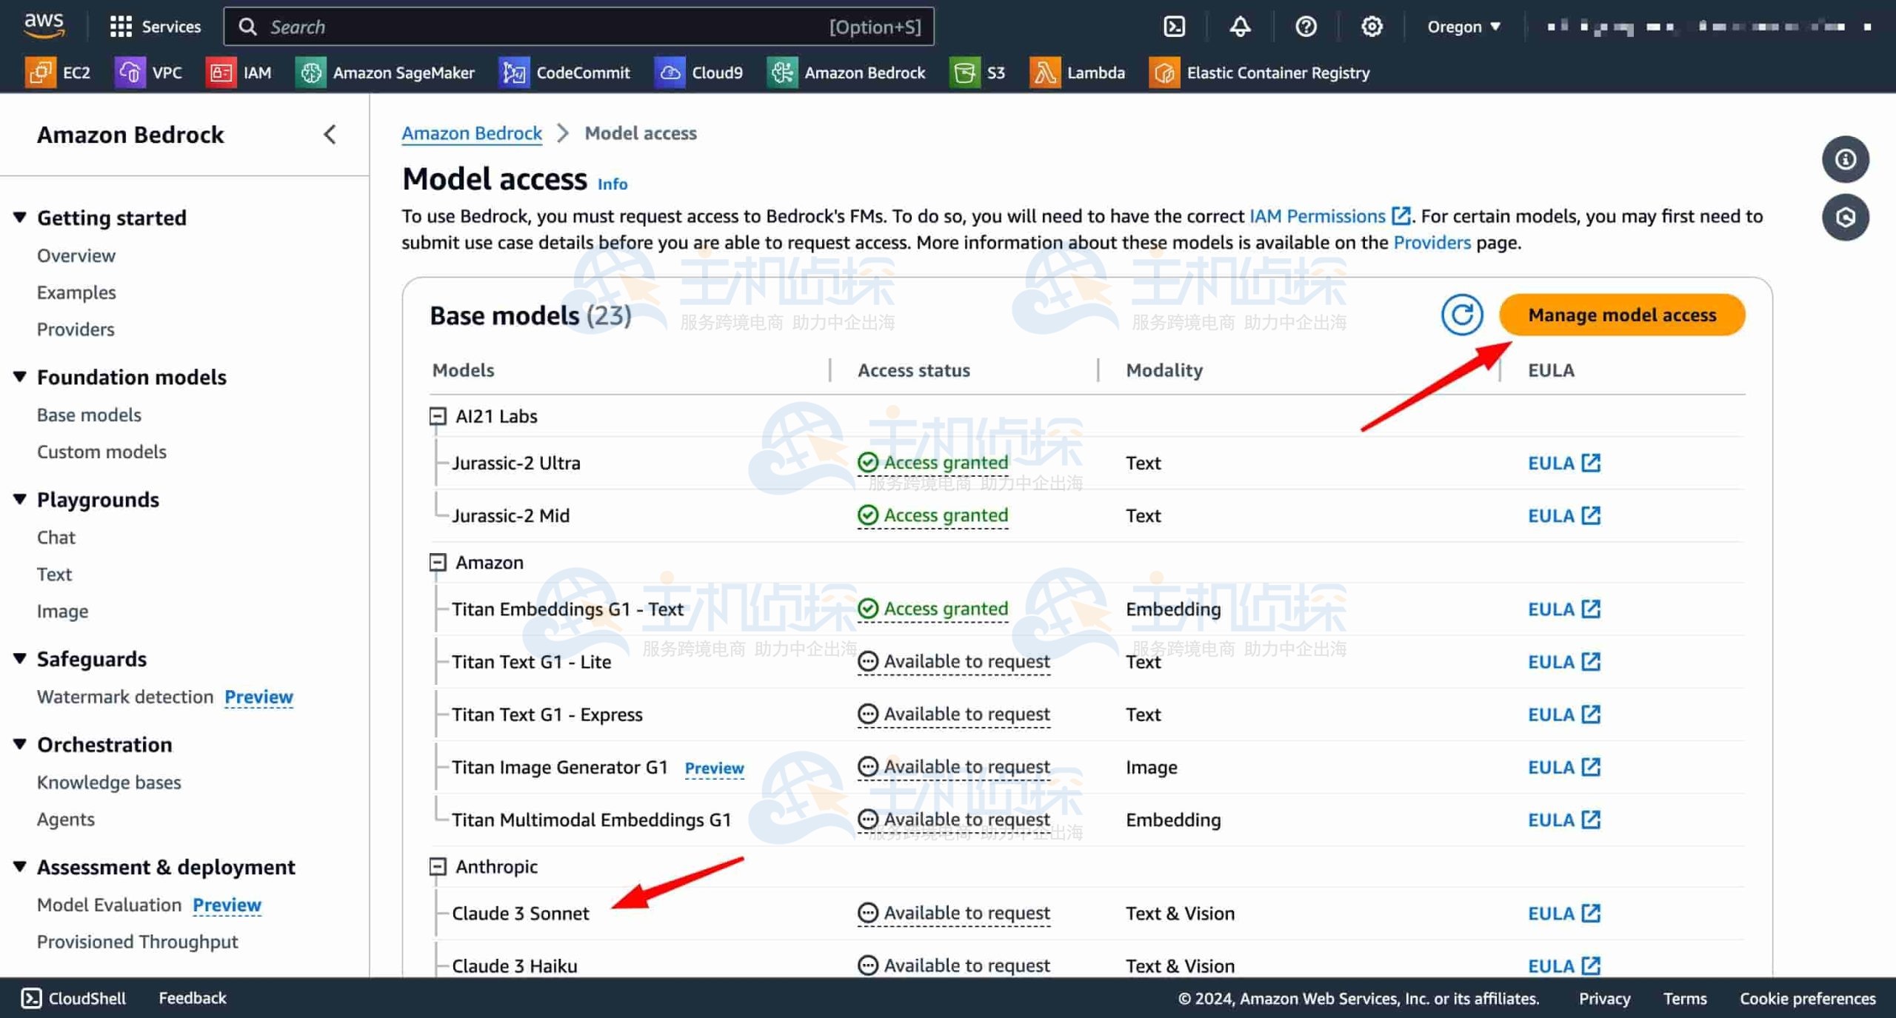Open CloudShell icon in top navigation bar
The width and height of the screenshot is (1896, 1018).
coord(1174,27)
